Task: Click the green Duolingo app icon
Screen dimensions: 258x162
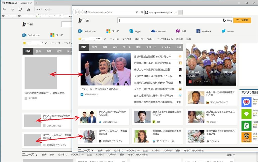Action: coord(246,114)
